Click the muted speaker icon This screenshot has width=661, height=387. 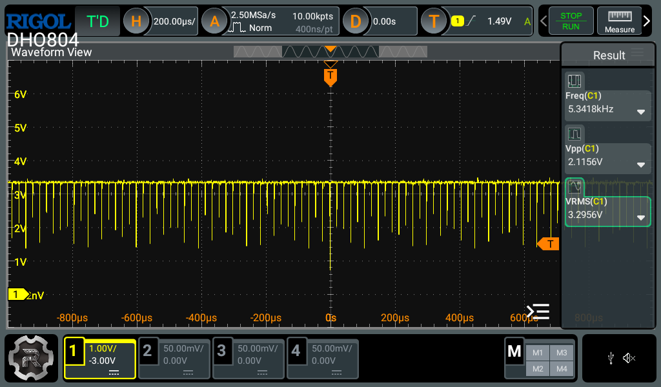(x=629, y=359)
